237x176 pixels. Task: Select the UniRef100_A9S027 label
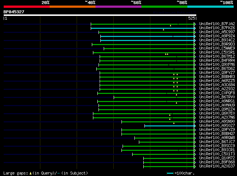(x=217, y=126)
